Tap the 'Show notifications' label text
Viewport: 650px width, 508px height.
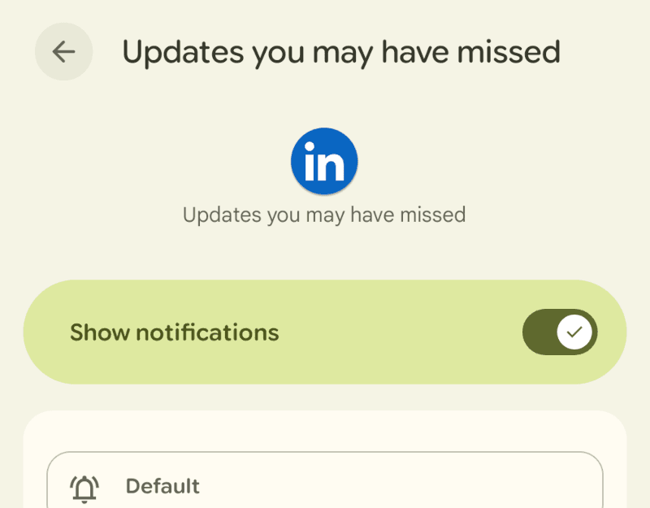click(x=174, y=332)
